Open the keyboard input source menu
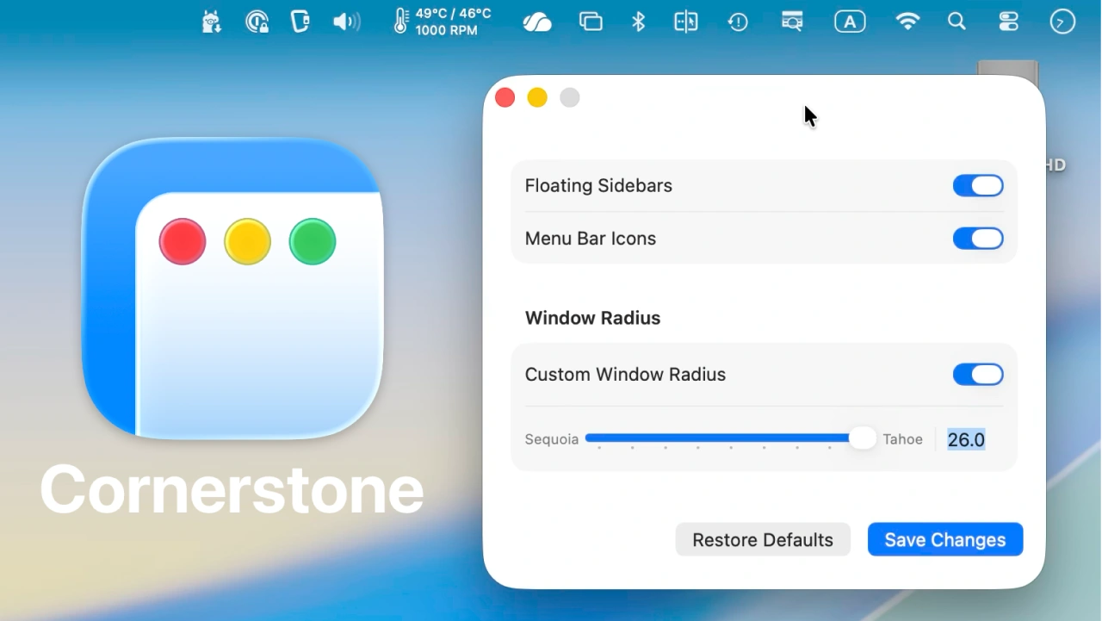1102x621 pixels. (x=850, y=22)
